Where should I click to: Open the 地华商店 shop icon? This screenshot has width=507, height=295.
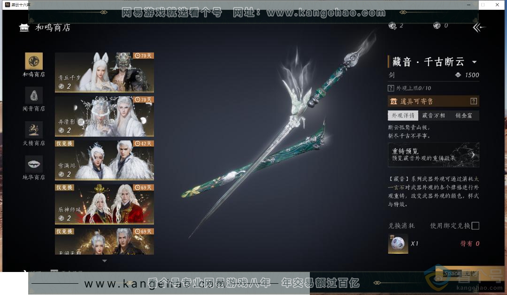tap(34, 164)
